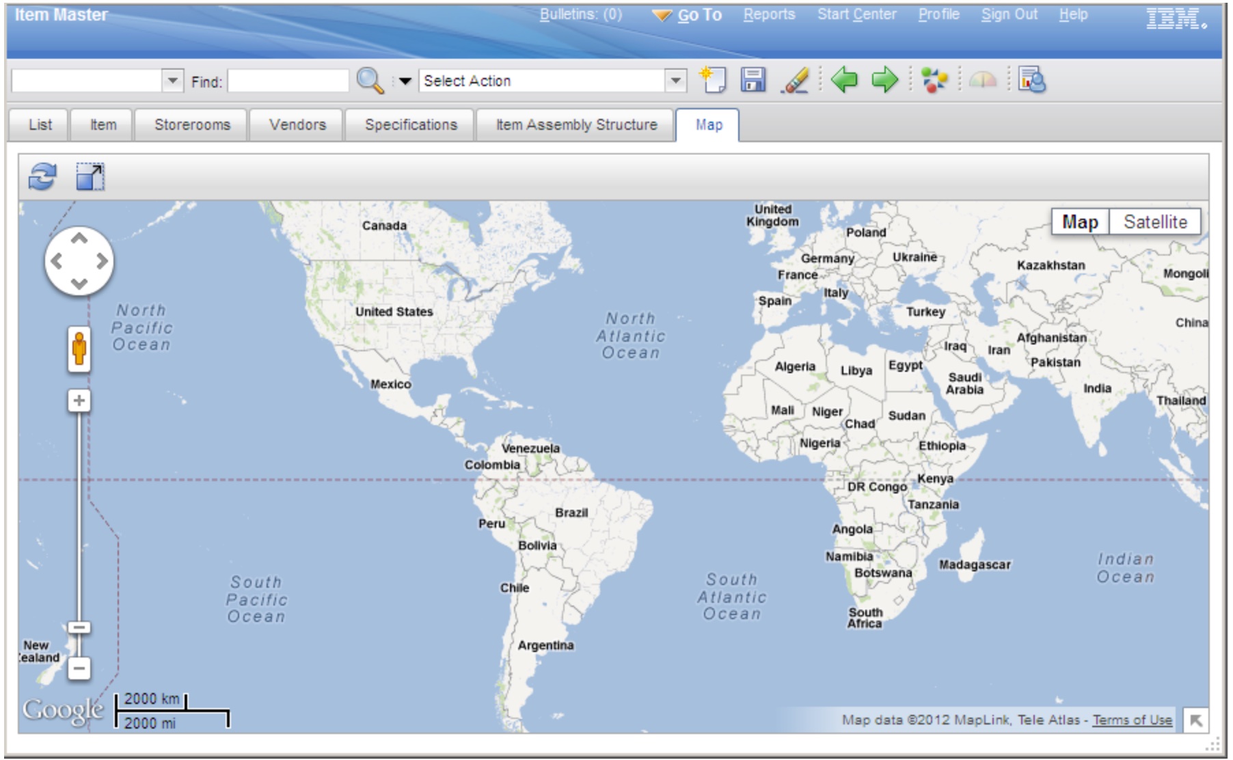1233x760 pixels.
Task: Pan the map right arrow
Action: 102,261
